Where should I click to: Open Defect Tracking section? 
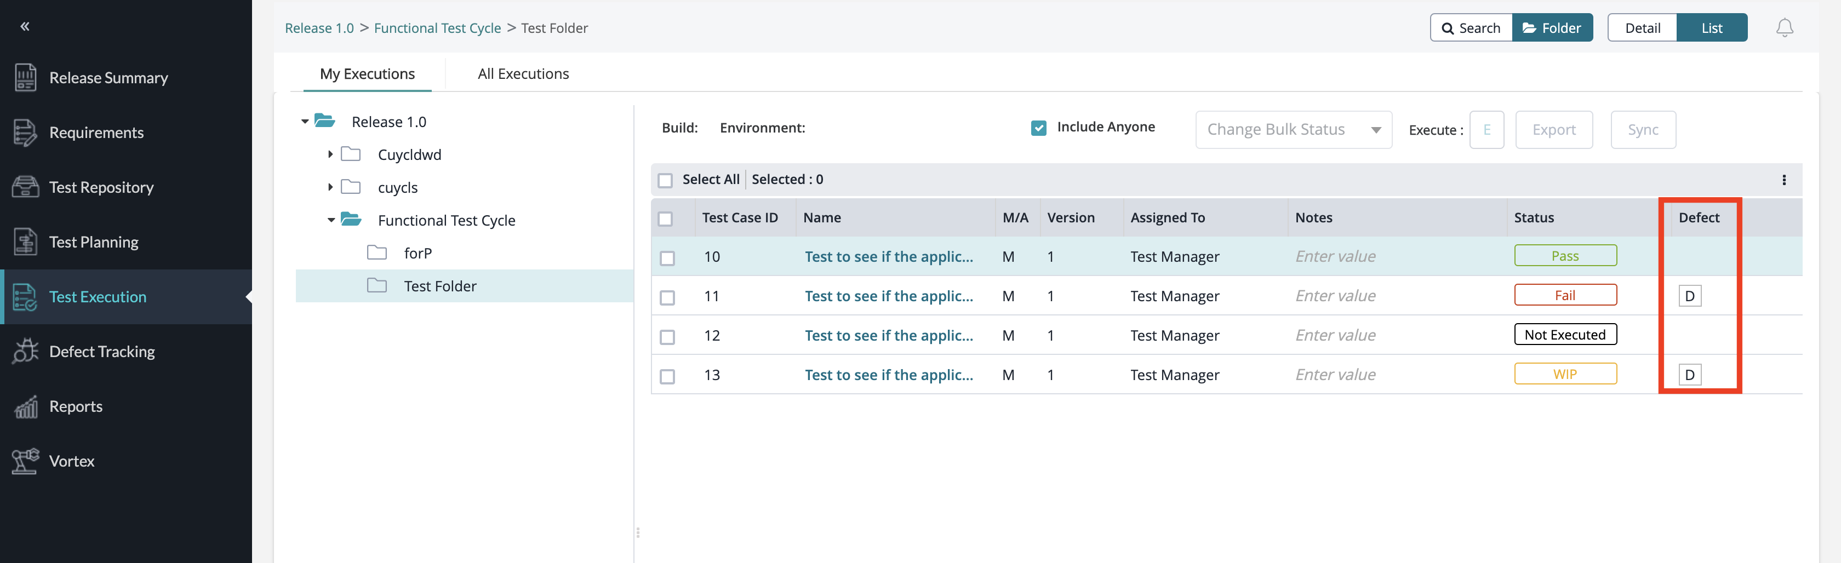101,352
